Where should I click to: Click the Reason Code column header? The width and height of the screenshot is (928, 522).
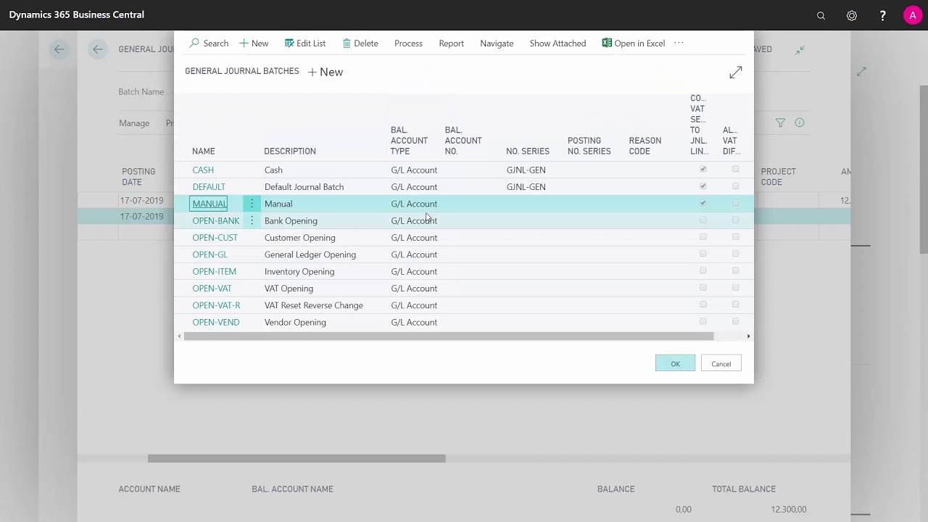click(645, 146)
